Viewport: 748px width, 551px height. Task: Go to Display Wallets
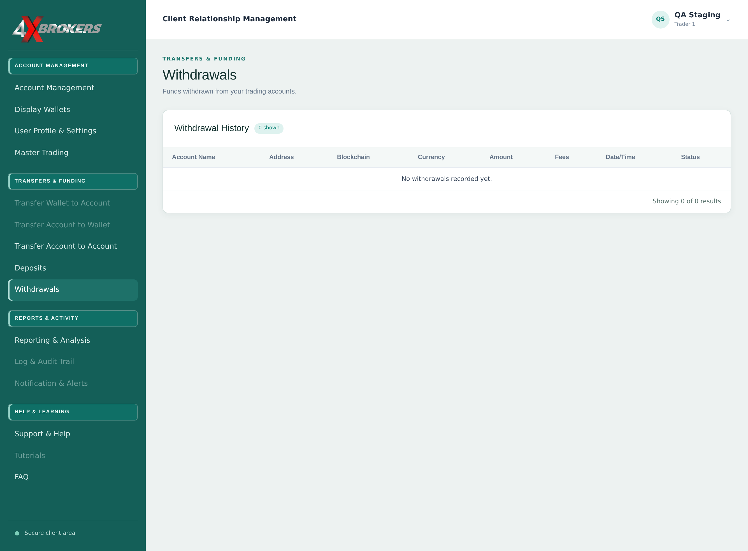[73, 109]
